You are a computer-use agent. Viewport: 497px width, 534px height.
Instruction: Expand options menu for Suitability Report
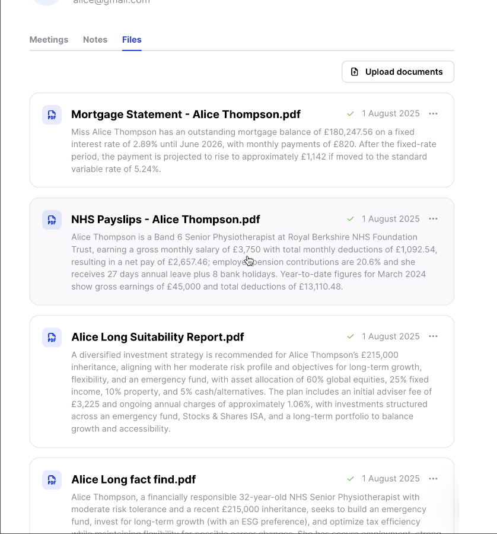[433, 336]
